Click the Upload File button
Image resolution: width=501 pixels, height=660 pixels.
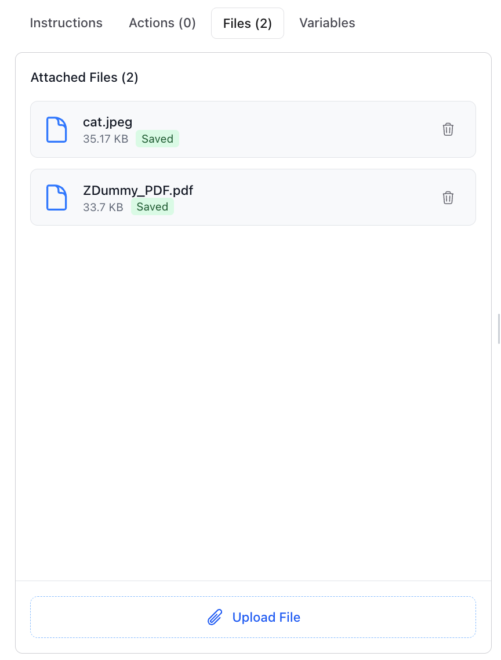coord(253,617)
